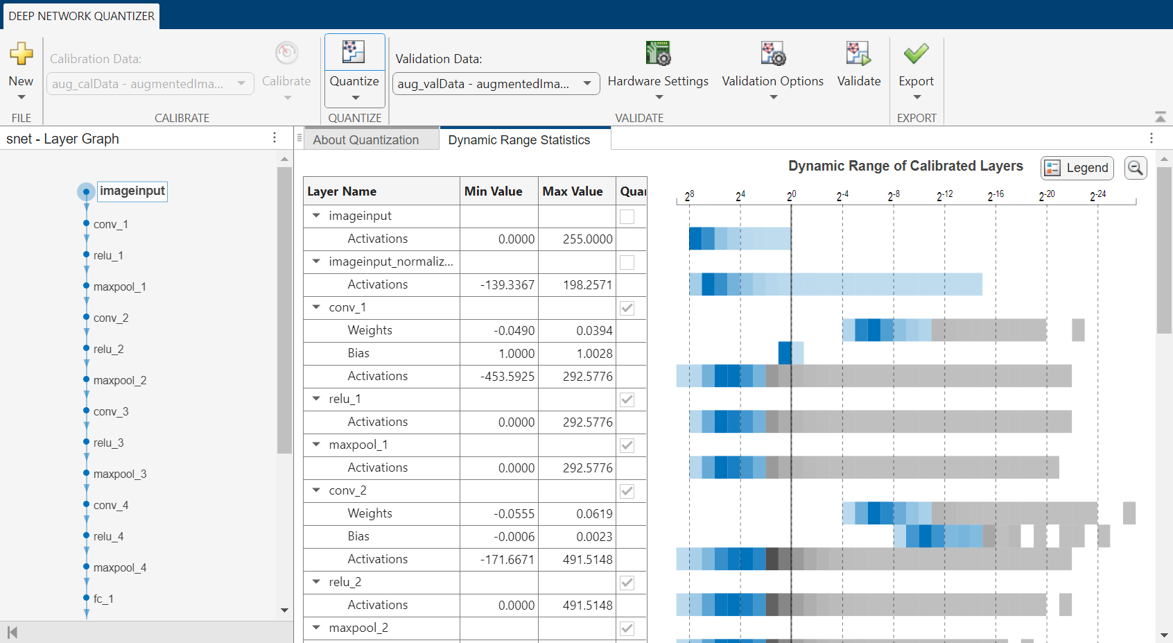Toggle quantize checkbox for conv_1 row
Image resolution: width=1173 pixels, height=643 pixels.
pyautogui.click(x=627, y=308)
